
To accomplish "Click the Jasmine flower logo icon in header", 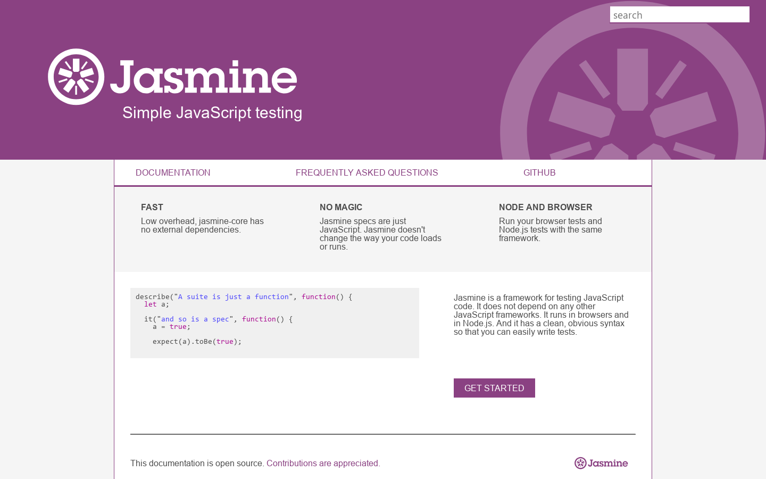I will pyautogui.click(x=76, y=77).
